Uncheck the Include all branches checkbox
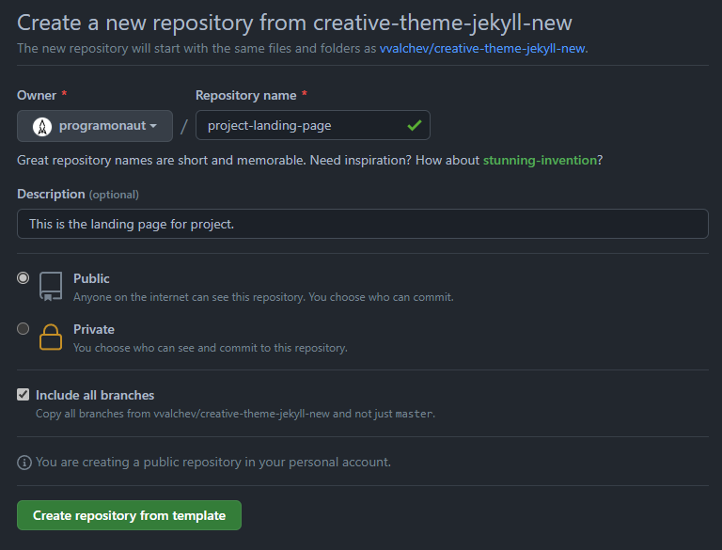722x550 pixels. pos(24,395)
